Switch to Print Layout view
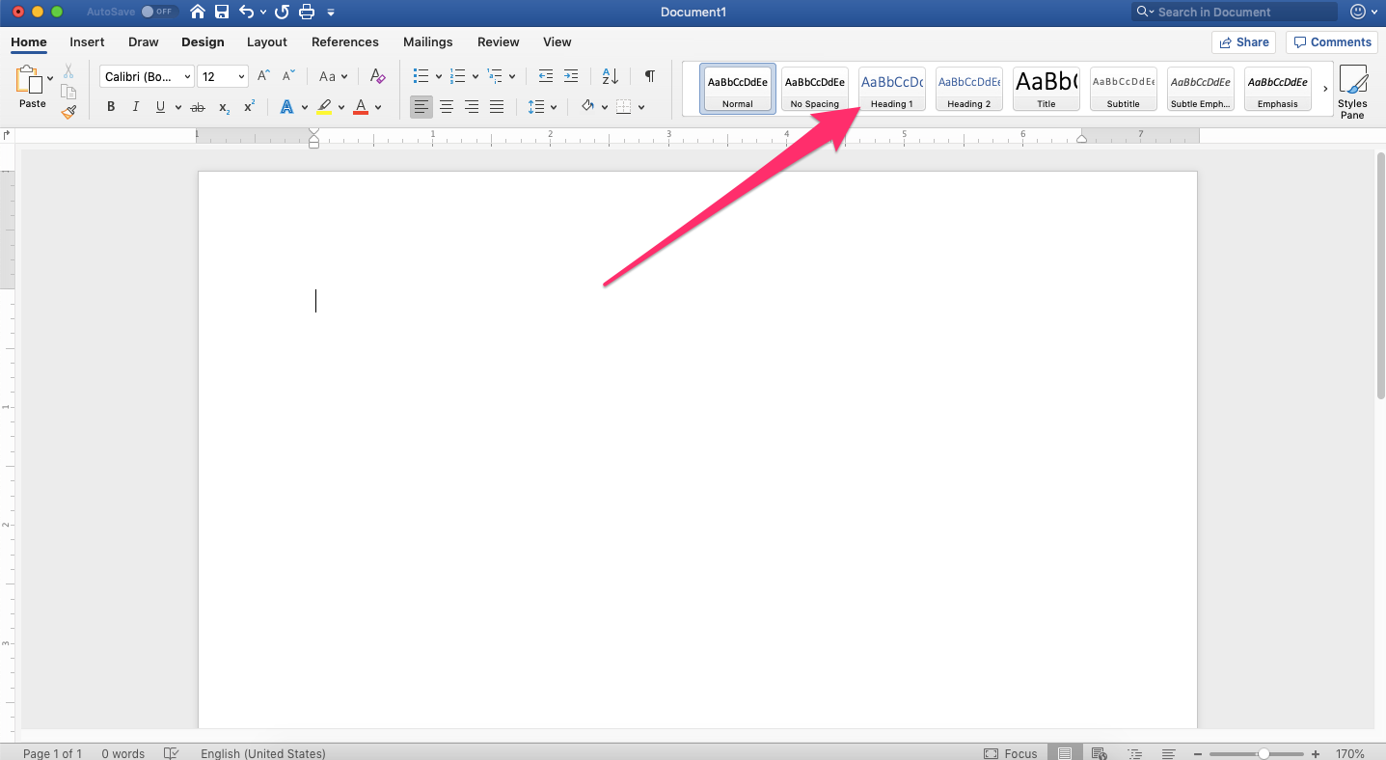1386x760 pixels. 1065,753
